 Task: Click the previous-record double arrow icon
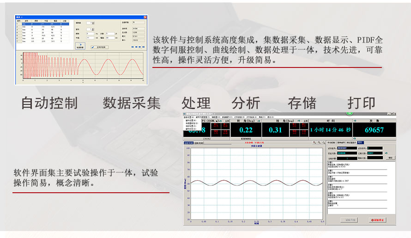point(136,47)
